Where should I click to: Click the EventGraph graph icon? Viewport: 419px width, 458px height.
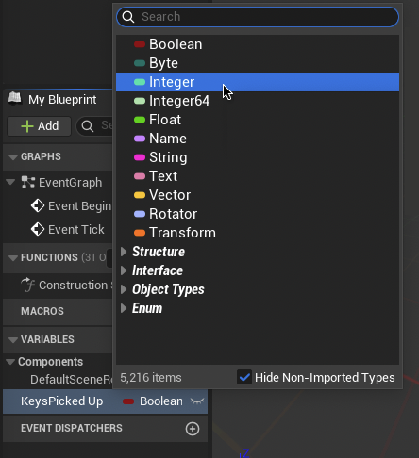28,182
